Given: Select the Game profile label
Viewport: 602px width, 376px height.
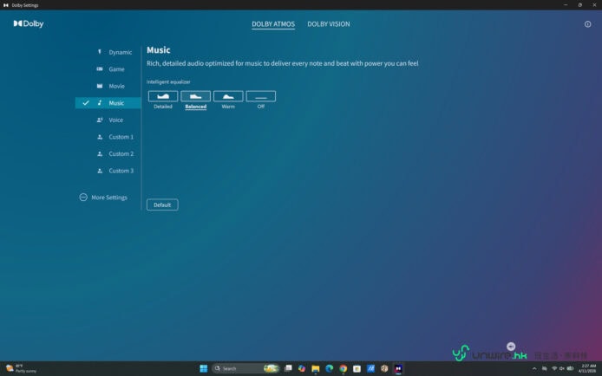Looking at the screenshot, I should 116,69.
